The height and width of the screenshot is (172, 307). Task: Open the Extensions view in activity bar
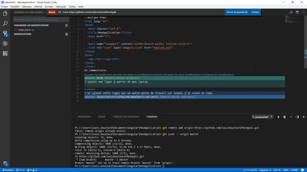[x=5, y=53]
